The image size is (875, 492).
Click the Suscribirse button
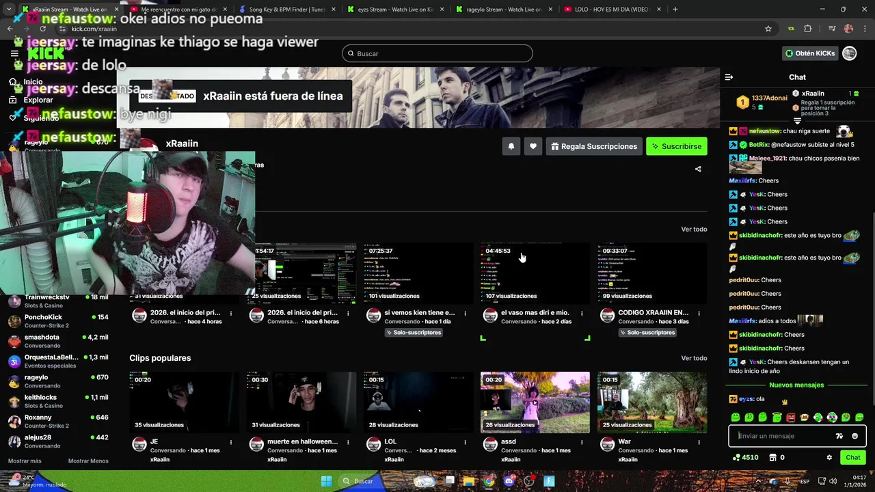(677, 146)
